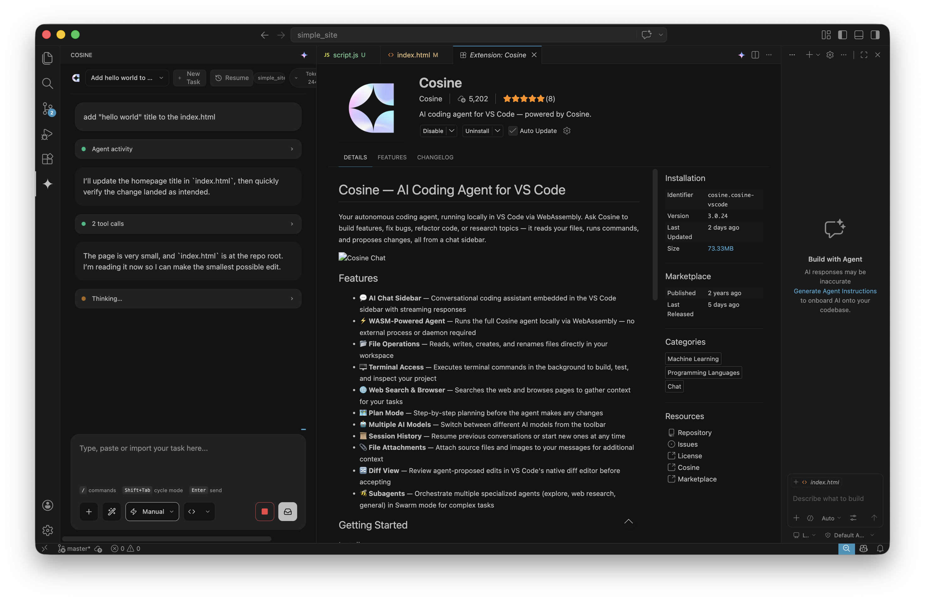Stop the agent with the red stop button
The image size is (925, 601).
click(x=265, y=511)
